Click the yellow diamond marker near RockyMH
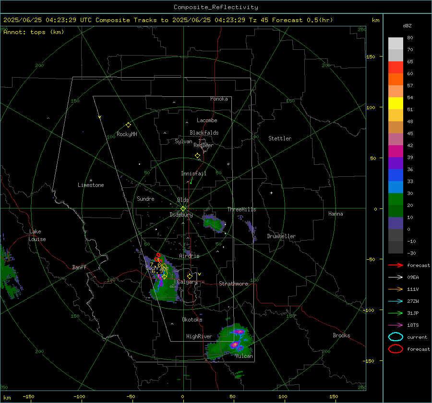 pyautogui.click(x=128, y=125)
